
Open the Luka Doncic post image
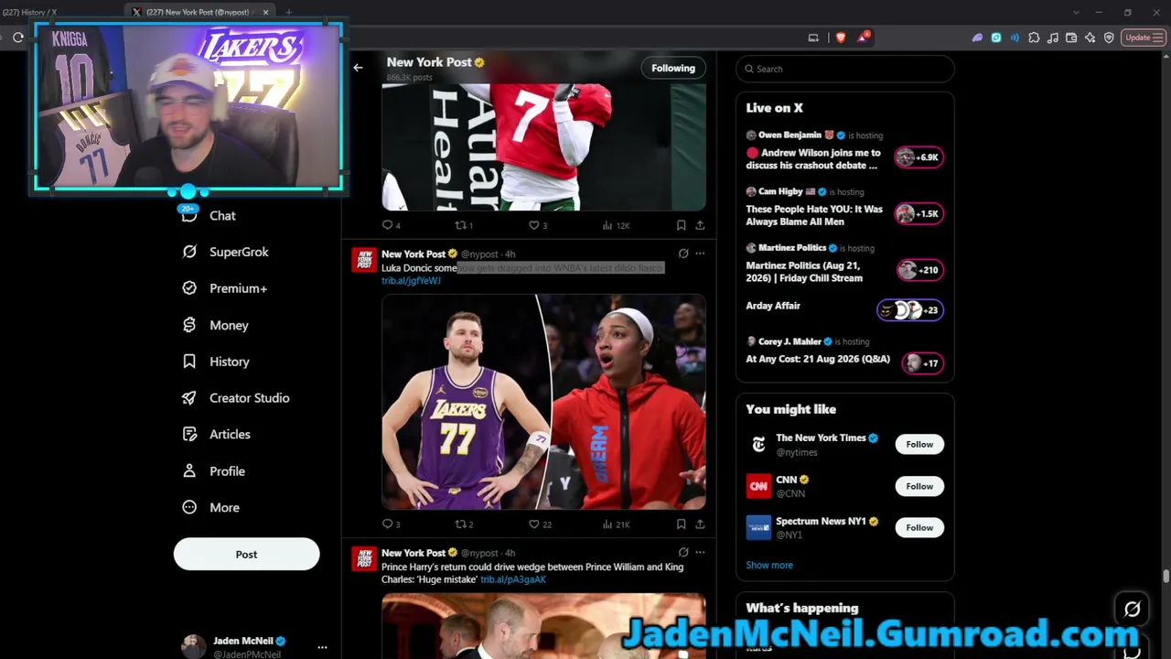point(543,401)
